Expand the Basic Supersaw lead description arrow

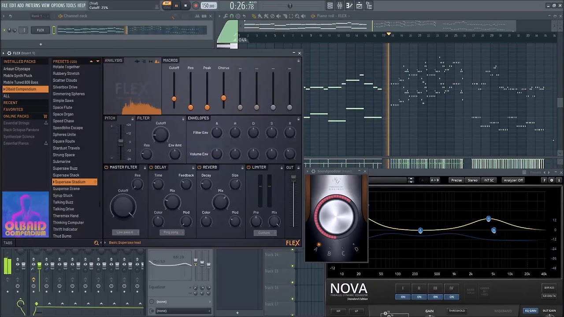105,243
